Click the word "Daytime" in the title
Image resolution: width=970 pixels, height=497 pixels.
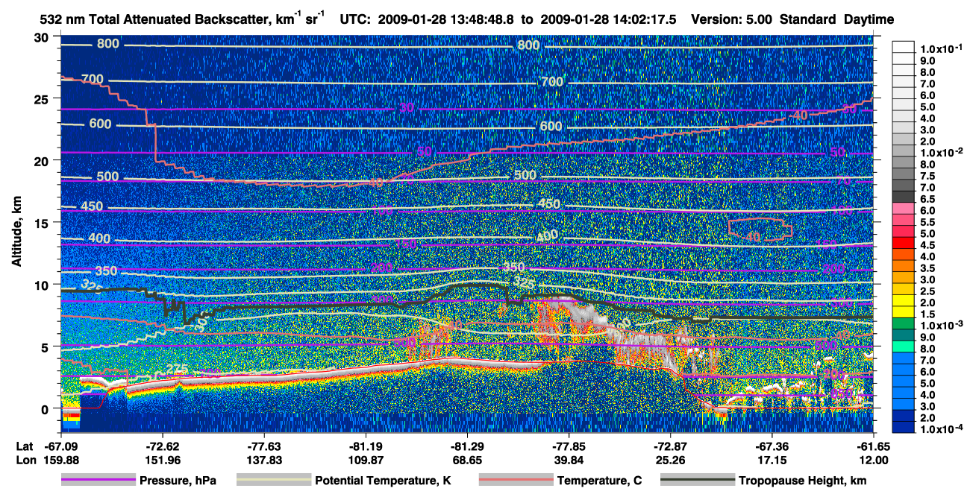[x=869, y=19]
